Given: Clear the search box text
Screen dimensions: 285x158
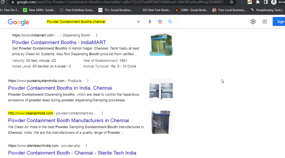Looking at the screenshot, I should click(x=138, y=22).
